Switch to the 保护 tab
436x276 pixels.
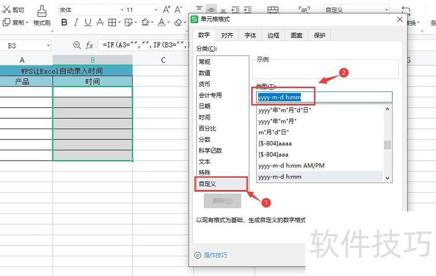click(x=319, y=35)
